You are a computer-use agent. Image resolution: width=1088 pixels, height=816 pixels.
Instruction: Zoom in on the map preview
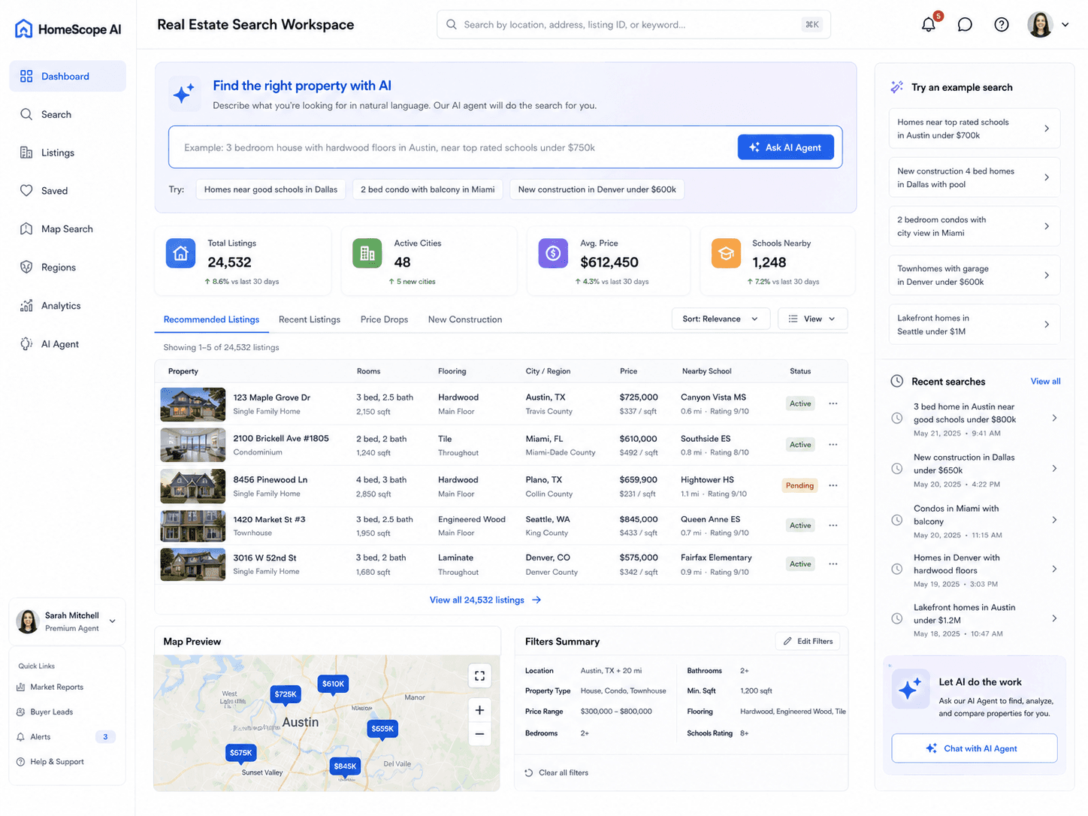479,710
